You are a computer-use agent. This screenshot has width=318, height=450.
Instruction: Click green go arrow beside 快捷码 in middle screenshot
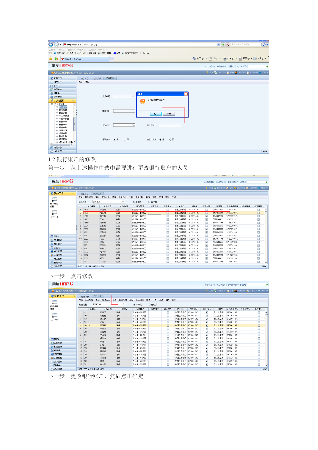(266, 182)
